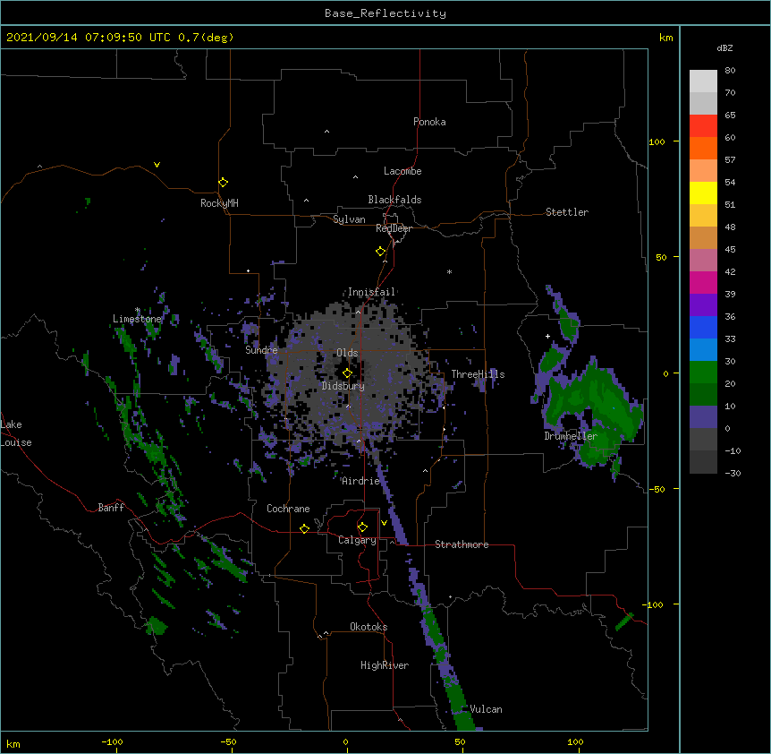771x754 pixels.
Task: Pick the darkest gray -10 to -30 swatch
Action: pos(703,462)
